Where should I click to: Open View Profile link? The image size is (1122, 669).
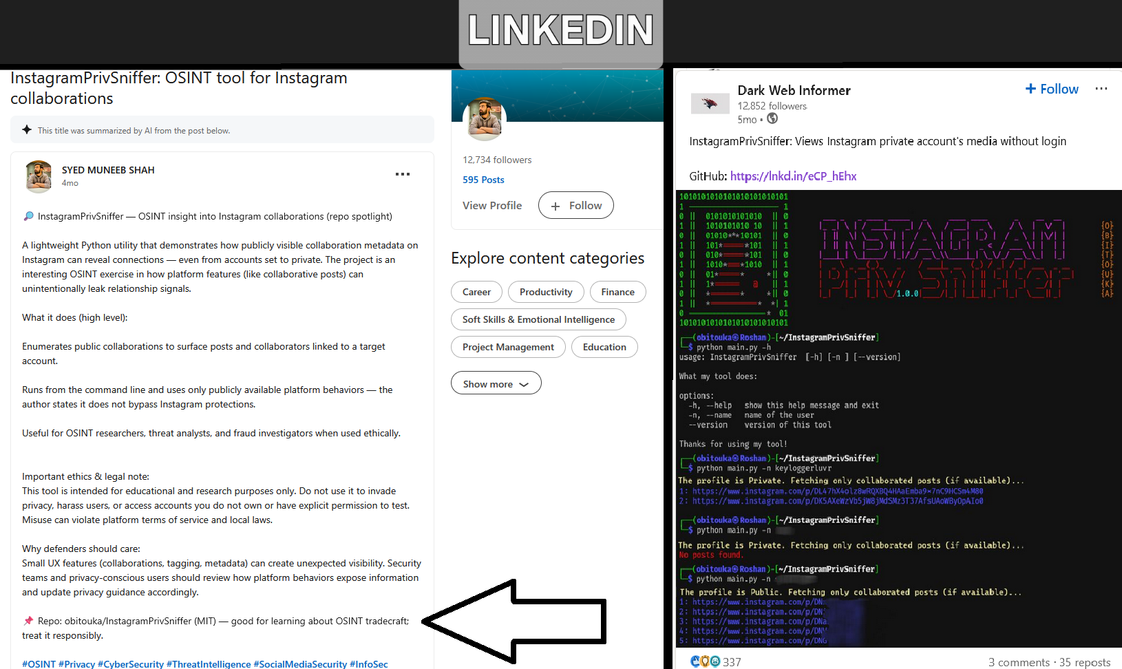(x=492, y=205)
